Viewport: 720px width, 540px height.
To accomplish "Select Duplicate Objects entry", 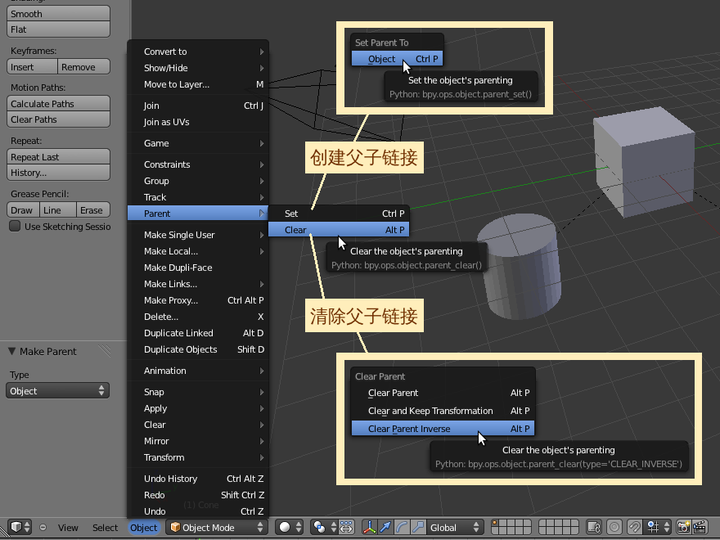I will (198, 349).
